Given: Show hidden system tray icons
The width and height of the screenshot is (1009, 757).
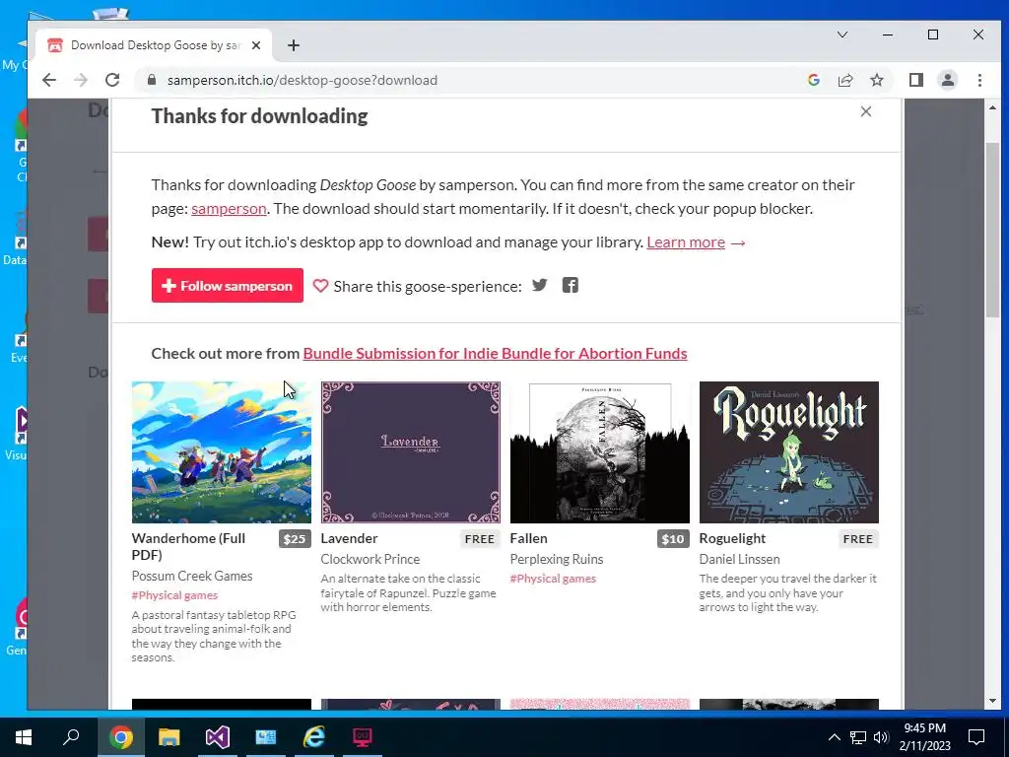Looking at the screenshot, I should (834, 737).
